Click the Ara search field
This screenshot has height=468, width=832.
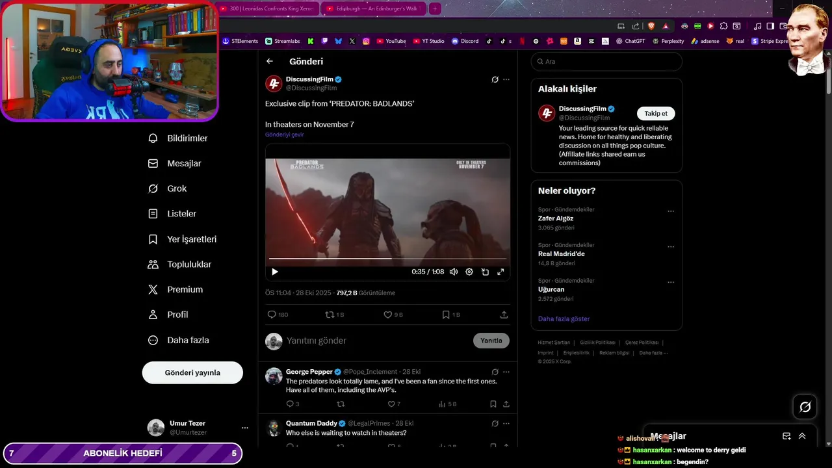click(x=606, y=61)
